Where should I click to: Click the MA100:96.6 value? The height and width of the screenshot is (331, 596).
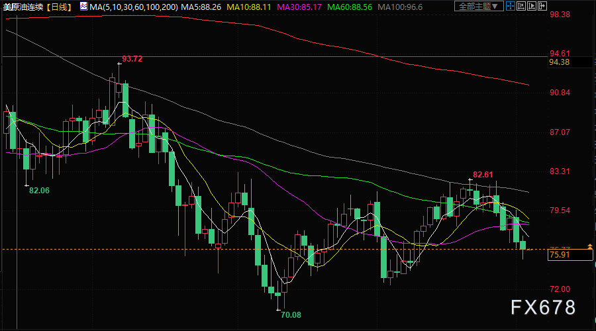[x=400, y=7]
